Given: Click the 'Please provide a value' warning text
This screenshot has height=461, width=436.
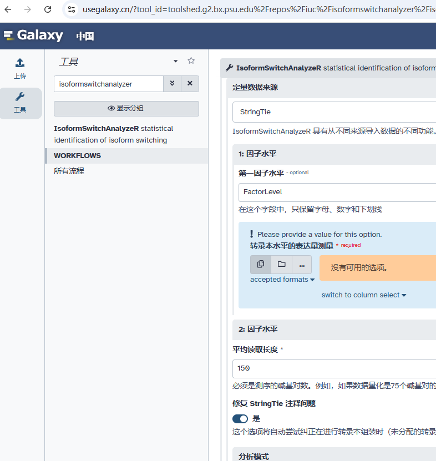Looking at the screenshot, I should [x=320, y=235].
